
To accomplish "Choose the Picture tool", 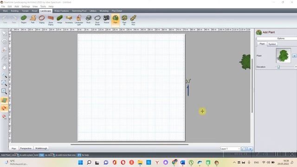I will click(106, 19).
